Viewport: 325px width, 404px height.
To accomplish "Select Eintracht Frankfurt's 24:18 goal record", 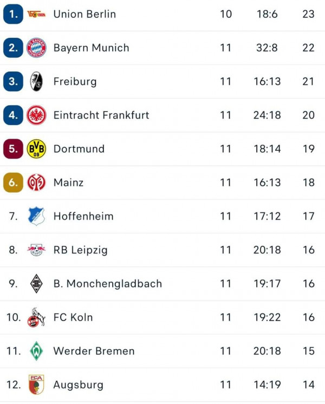I will click(267, 115).
